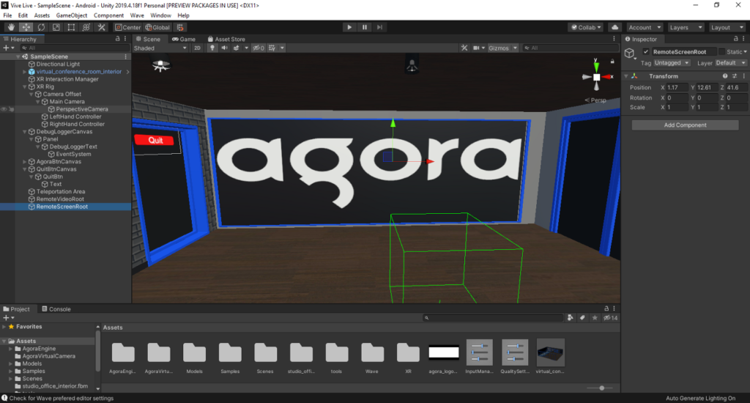The height and width of the screenshot is (403, 750).
Task: Filter project search by type
Action: tap(570, 318)
